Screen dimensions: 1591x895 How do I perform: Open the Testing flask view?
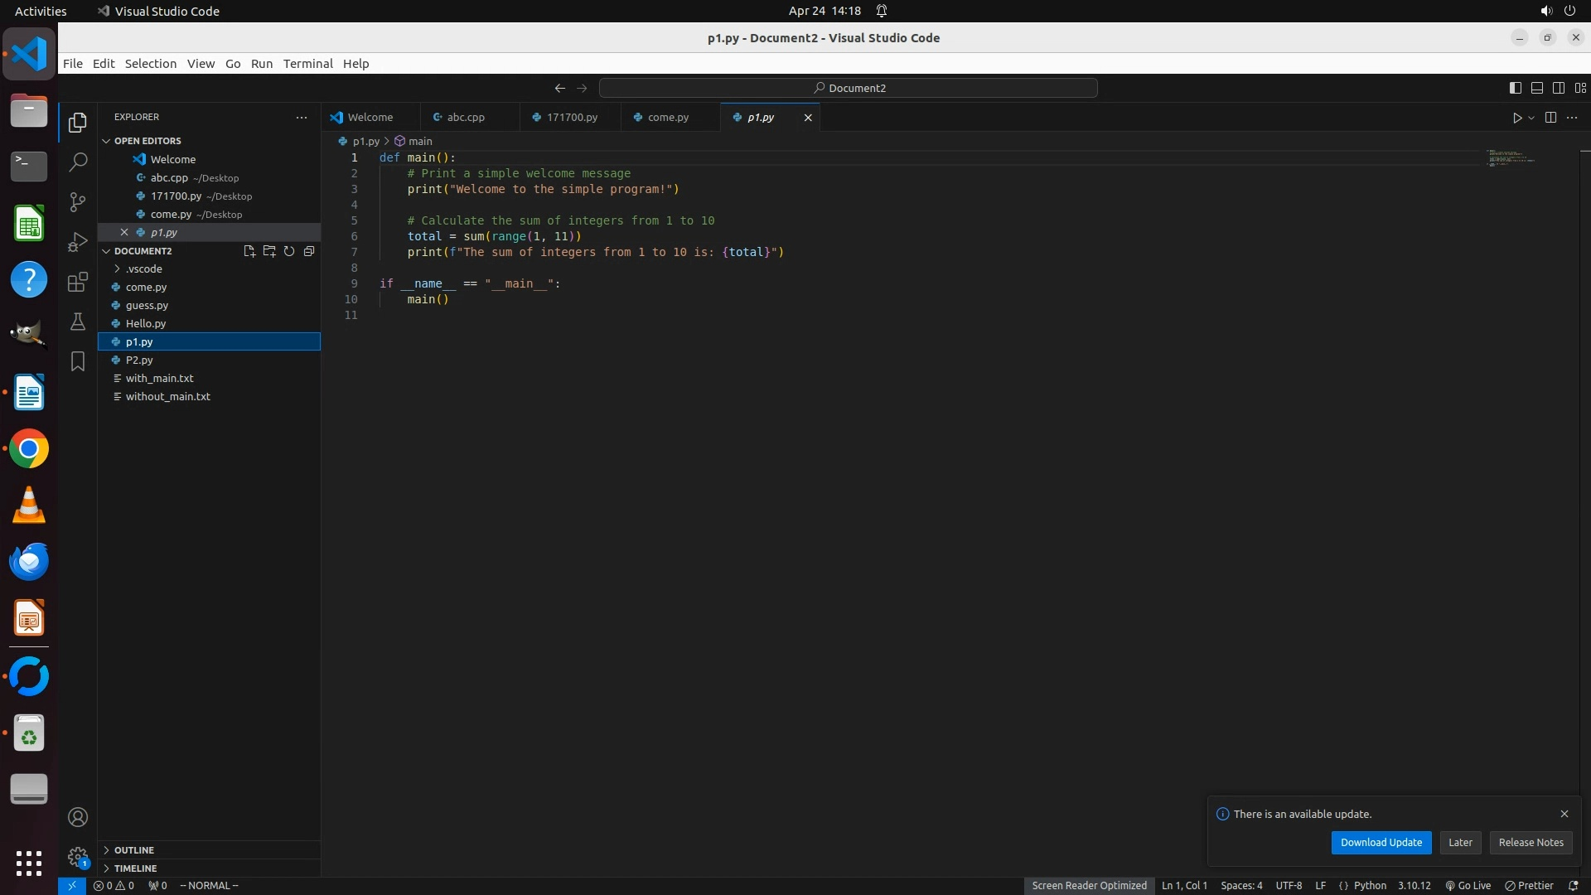tap(78, 322)
